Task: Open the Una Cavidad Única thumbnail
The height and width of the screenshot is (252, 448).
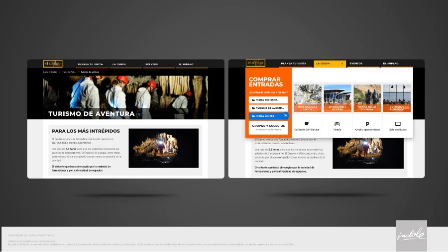Action: [308, 98]
